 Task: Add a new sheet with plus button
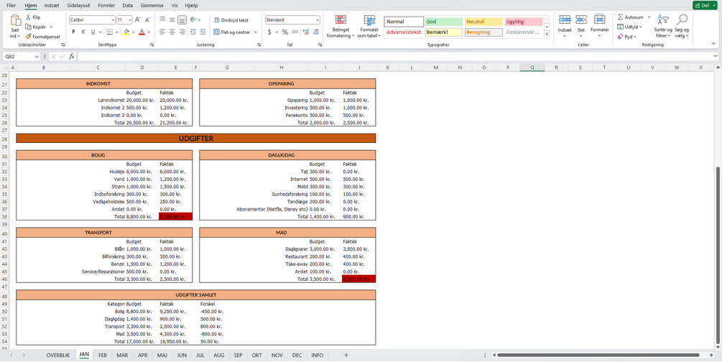346,355
